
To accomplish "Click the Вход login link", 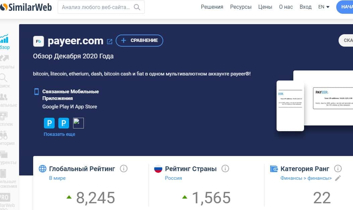I will click(x=305, y=7).
